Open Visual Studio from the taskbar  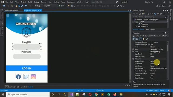pos(71,95)
